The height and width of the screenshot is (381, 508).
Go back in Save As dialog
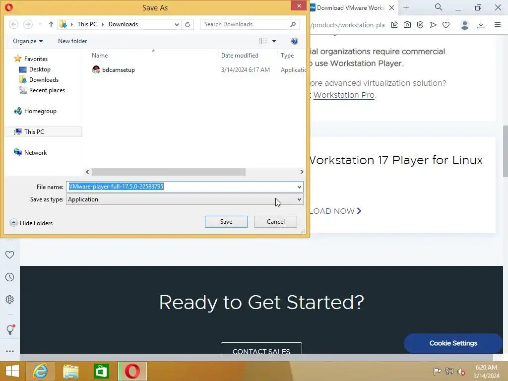pos(13,24)
